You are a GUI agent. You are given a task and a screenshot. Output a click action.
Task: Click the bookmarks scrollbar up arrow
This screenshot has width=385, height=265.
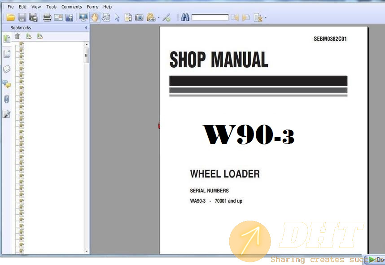tap(87, 44)
